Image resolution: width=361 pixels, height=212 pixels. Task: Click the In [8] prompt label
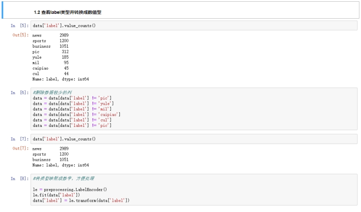(20, 179)
